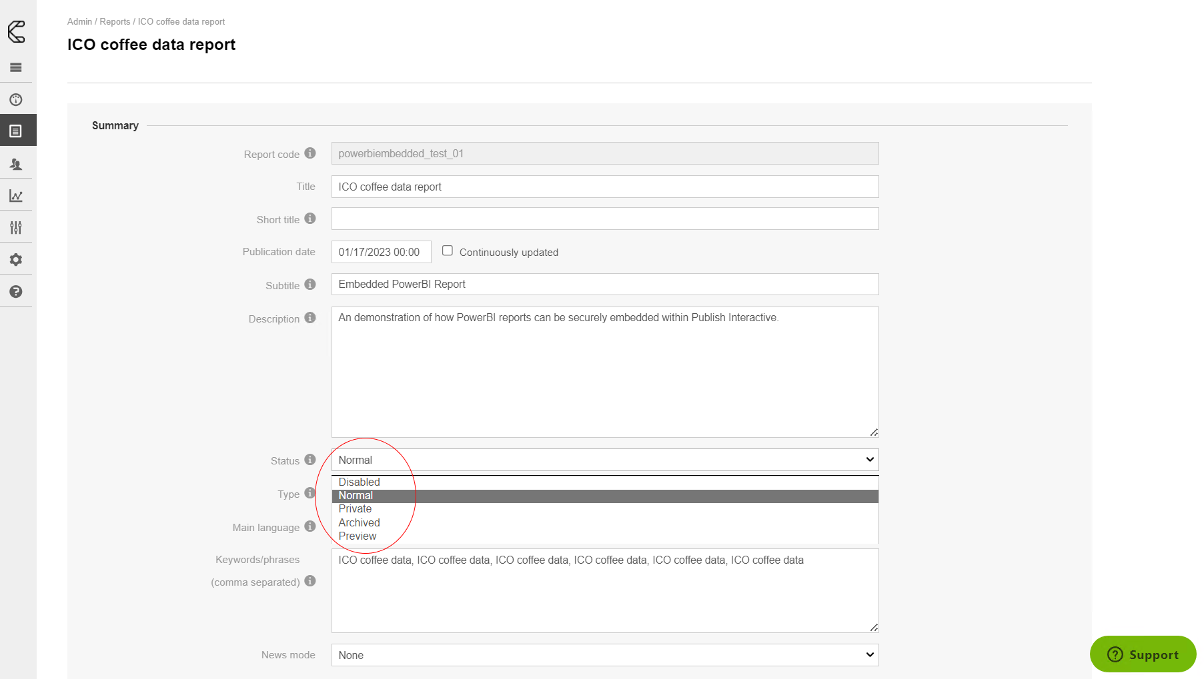The height and width of the screenshot is (679, 1204).
Task: Click the Admin breadcrumb link
Action: (x=79, y=22)
